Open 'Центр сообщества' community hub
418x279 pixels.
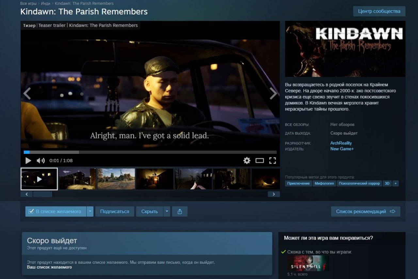[379, 11]
